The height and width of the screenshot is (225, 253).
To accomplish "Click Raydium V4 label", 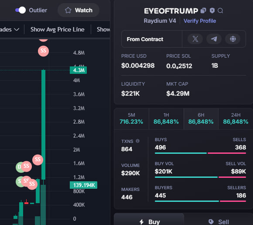I will [160, 21].
